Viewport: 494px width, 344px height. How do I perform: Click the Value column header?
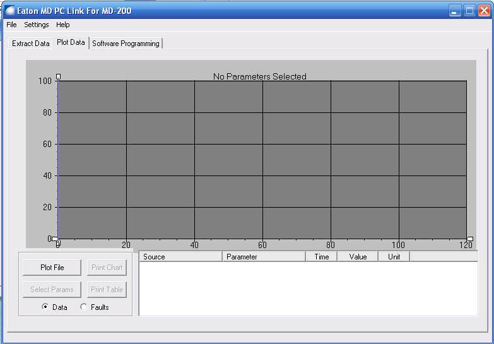(358, 257)
